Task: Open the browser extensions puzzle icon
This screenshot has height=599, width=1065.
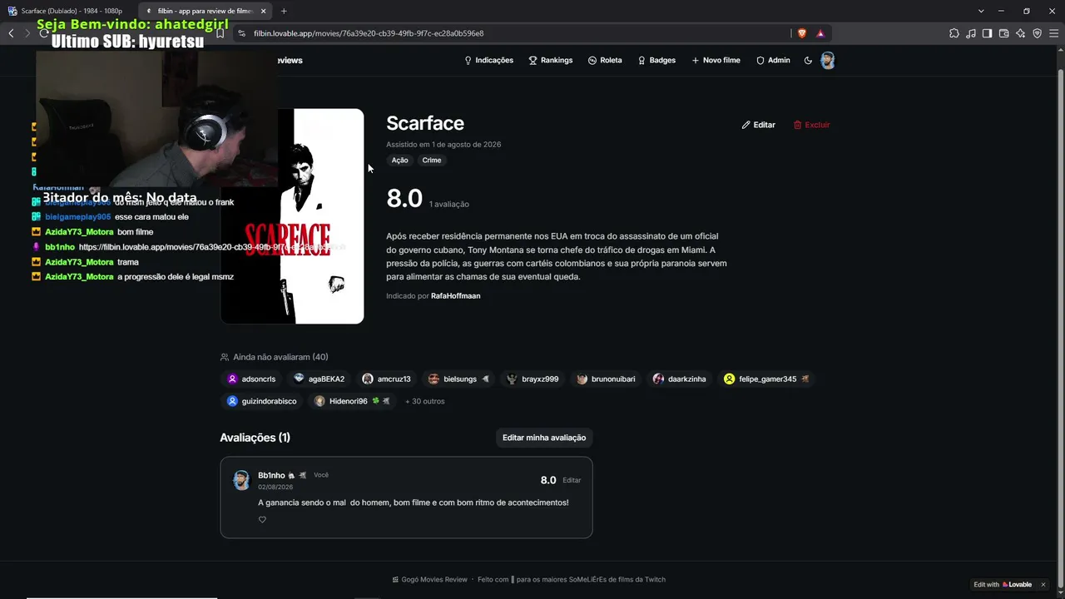Action: point(954,33)
